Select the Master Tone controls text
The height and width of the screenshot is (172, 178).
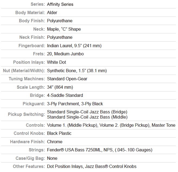click(x=163, y=125)
